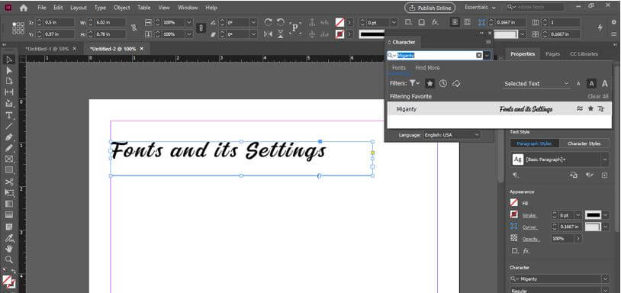Image resolution: width=621 pixels, height=293 pixels.
Task: Open the stroke weight dropdown in Appearance
Action: [578, 215]
